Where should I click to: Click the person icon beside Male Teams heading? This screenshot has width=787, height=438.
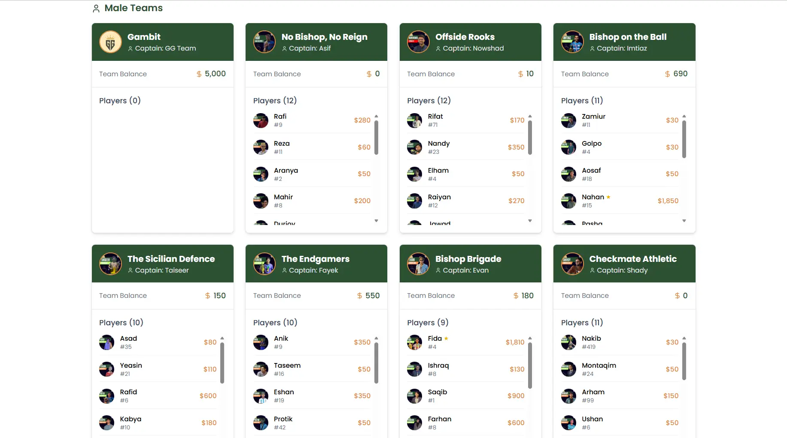pyautogui.click(x=96, y=8)
